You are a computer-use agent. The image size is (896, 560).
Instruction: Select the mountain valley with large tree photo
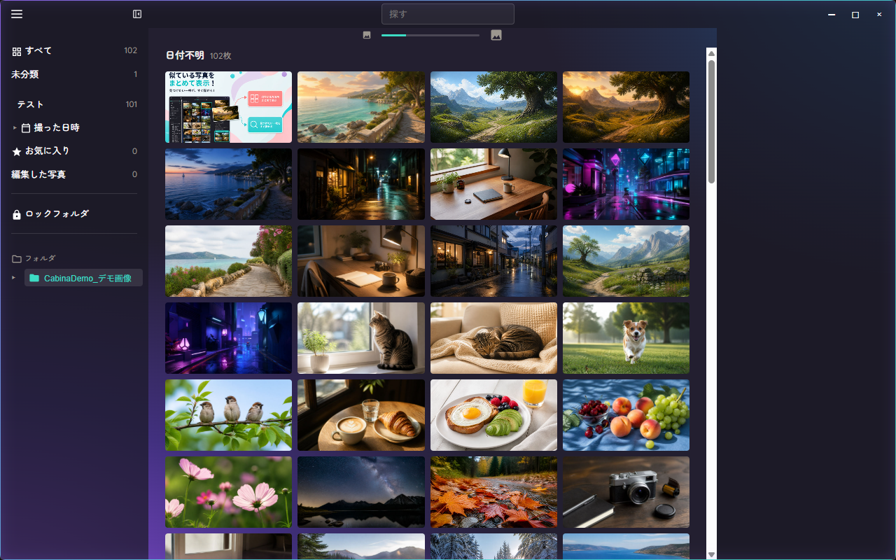pos(493,107)
